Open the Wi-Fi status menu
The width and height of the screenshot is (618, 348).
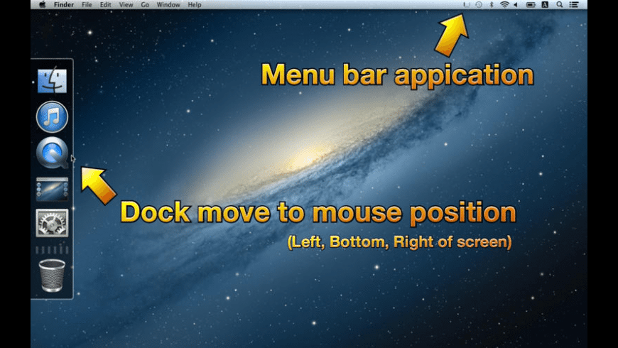(504, 5)
